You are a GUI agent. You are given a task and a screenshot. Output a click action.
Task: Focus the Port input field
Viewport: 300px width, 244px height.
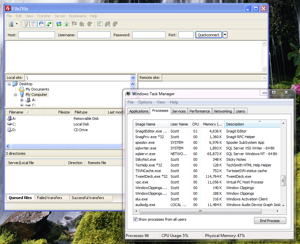(186, 35)
